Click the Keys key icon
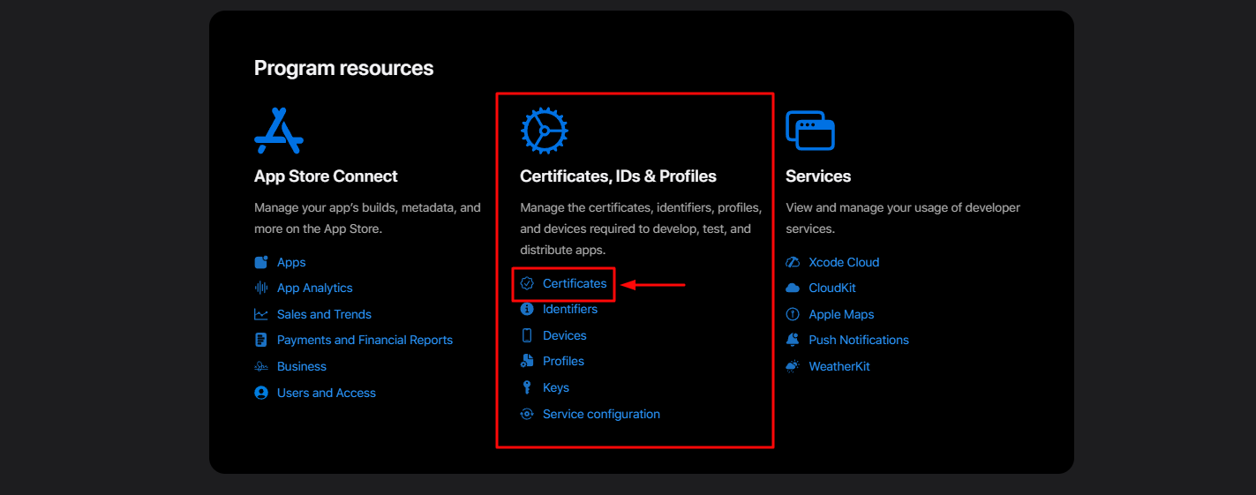The height and width of the screenshot is (495, 1256). click(x=527, y=387)
